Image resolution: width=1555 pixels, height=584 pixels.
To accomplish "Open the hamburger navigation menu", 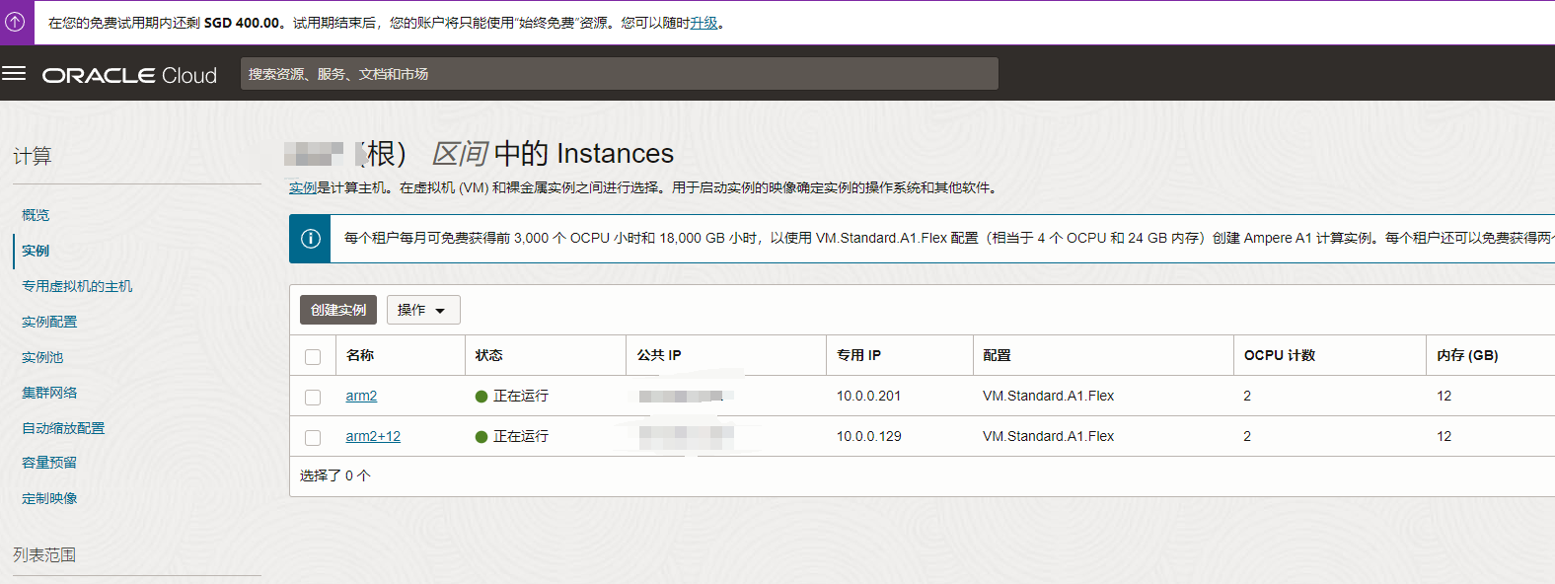I will (x=14, y=74).
